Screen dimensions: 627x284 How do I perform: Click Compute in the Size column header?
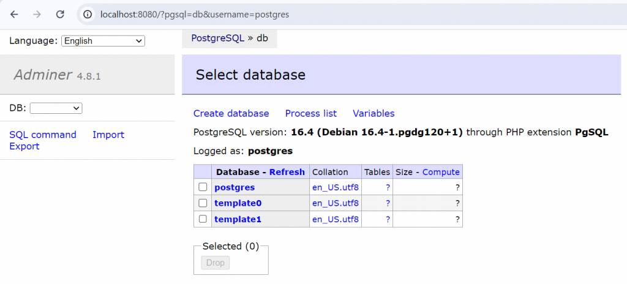[441, 172]
